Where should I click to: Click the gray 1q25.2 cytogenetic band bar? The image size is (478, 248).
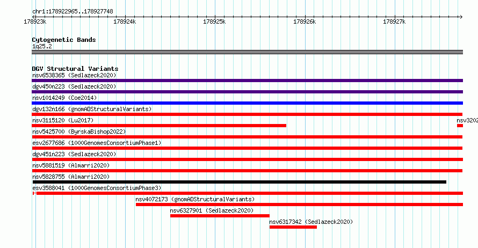coord(247,52)
